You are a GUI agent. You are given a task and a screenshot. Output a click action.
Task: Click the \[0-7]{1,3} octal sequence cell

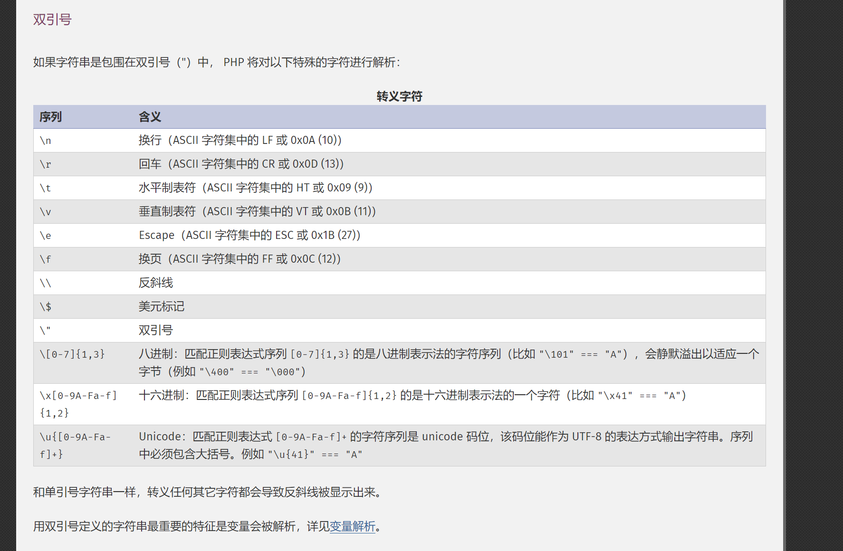72,354
